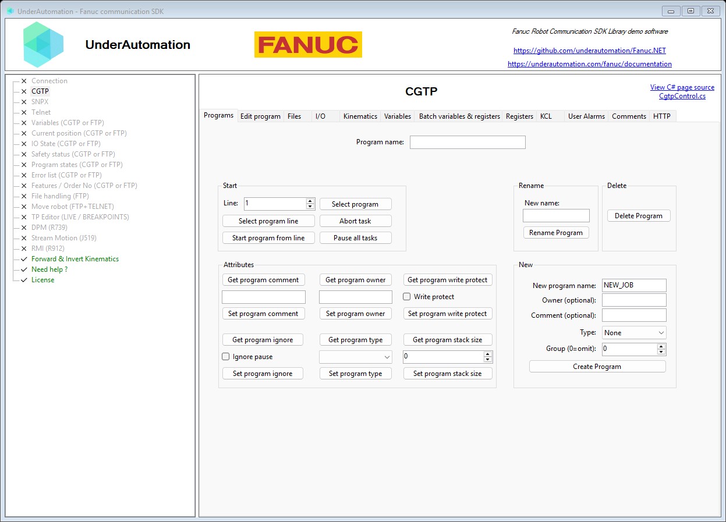
Task: Tick the Write protect checkbox
Action: 407,297
